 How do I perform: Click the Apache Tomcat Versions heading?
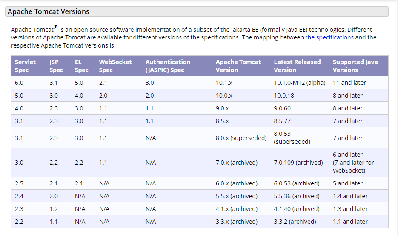49,11
